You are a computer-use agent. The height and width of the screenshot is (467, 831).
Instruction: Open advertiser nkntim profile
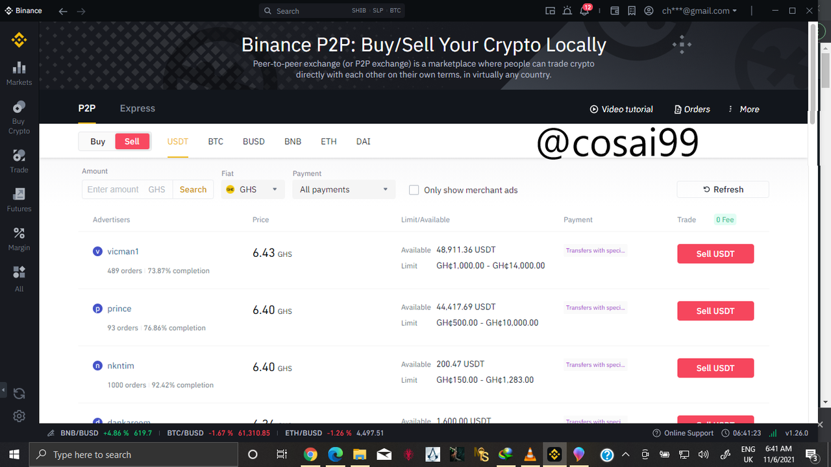point(121,365)
